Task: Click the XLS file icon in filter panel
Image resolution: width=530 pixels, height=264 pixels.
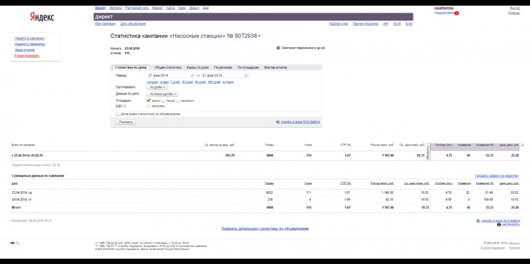Action: 278,122
